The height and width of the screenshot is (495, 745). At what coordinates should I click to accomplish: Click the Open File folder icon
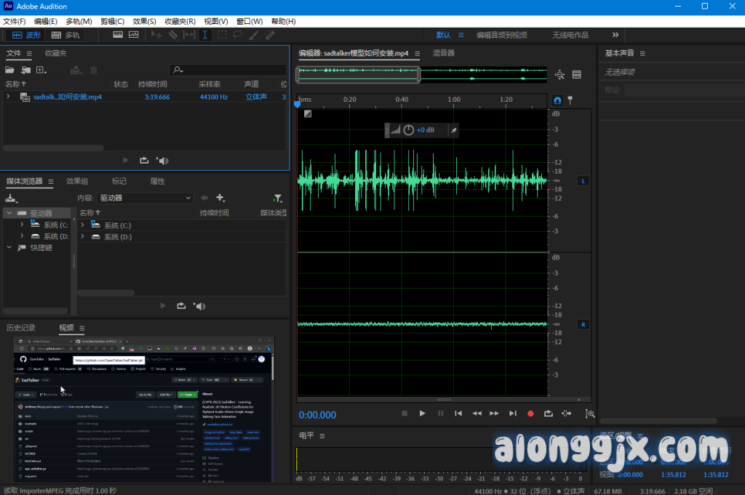click(9, 71)
